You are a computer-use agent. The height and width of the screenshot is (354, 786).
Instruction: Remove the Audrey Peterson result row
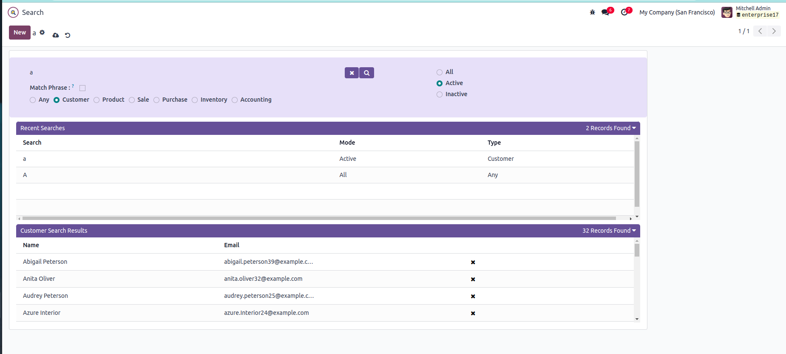(x=473, y=296)
